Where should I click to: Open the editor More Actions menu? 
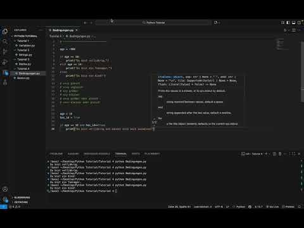[300, 30]
